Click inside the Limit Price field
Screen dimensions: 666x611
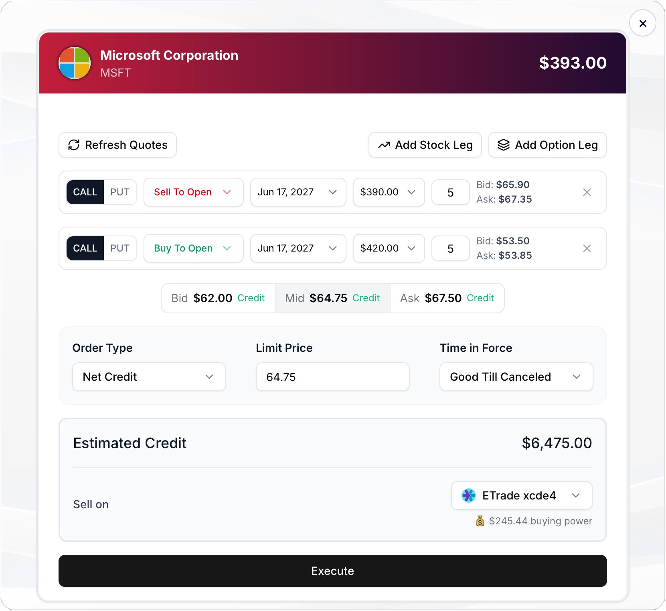tap(332, 377)
